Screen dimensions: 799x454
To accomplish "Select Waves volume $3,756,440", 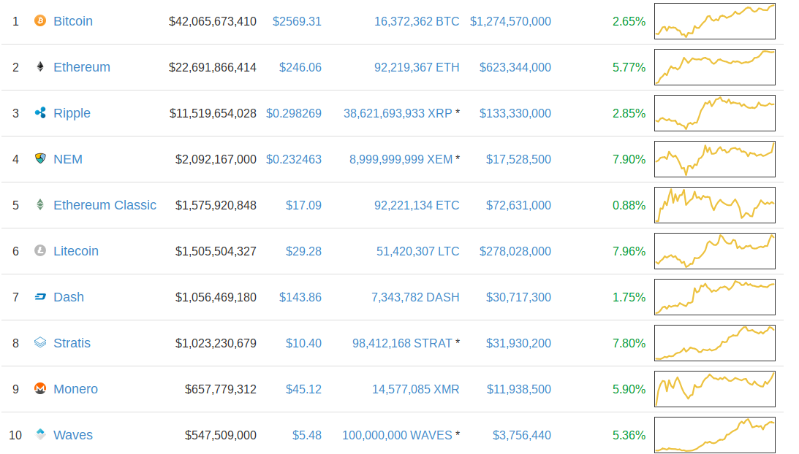I will click(x=522, y=435).
